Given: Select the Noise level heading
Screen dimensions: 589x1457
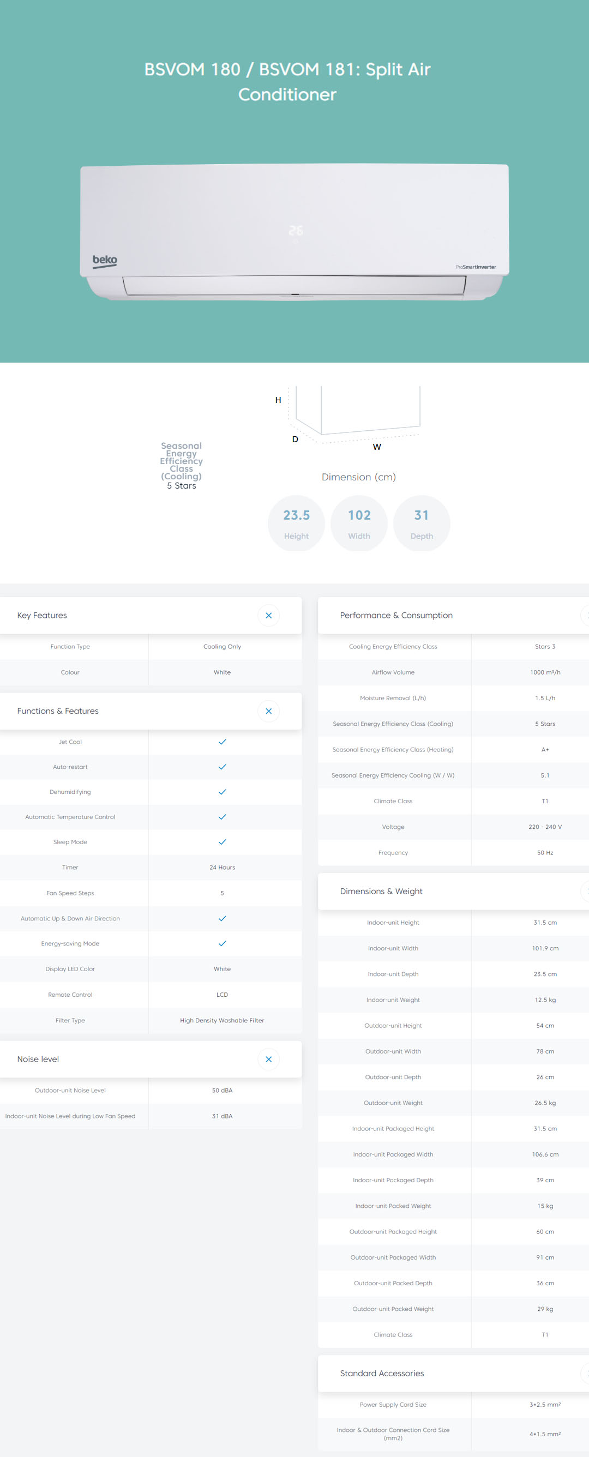Looking at the screenshot, I should [x=38, y=1058].
